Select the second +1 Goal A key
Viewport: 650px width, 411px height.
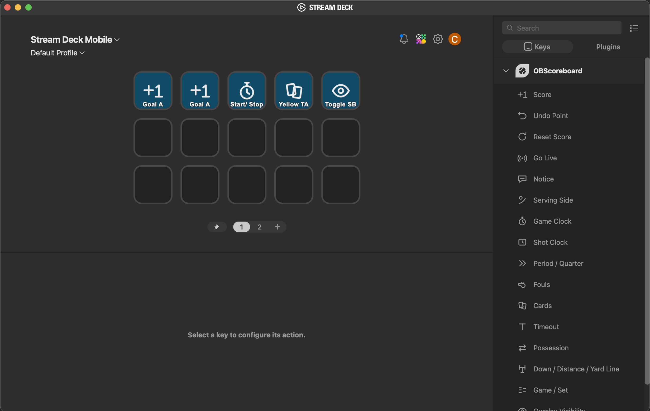200,91
